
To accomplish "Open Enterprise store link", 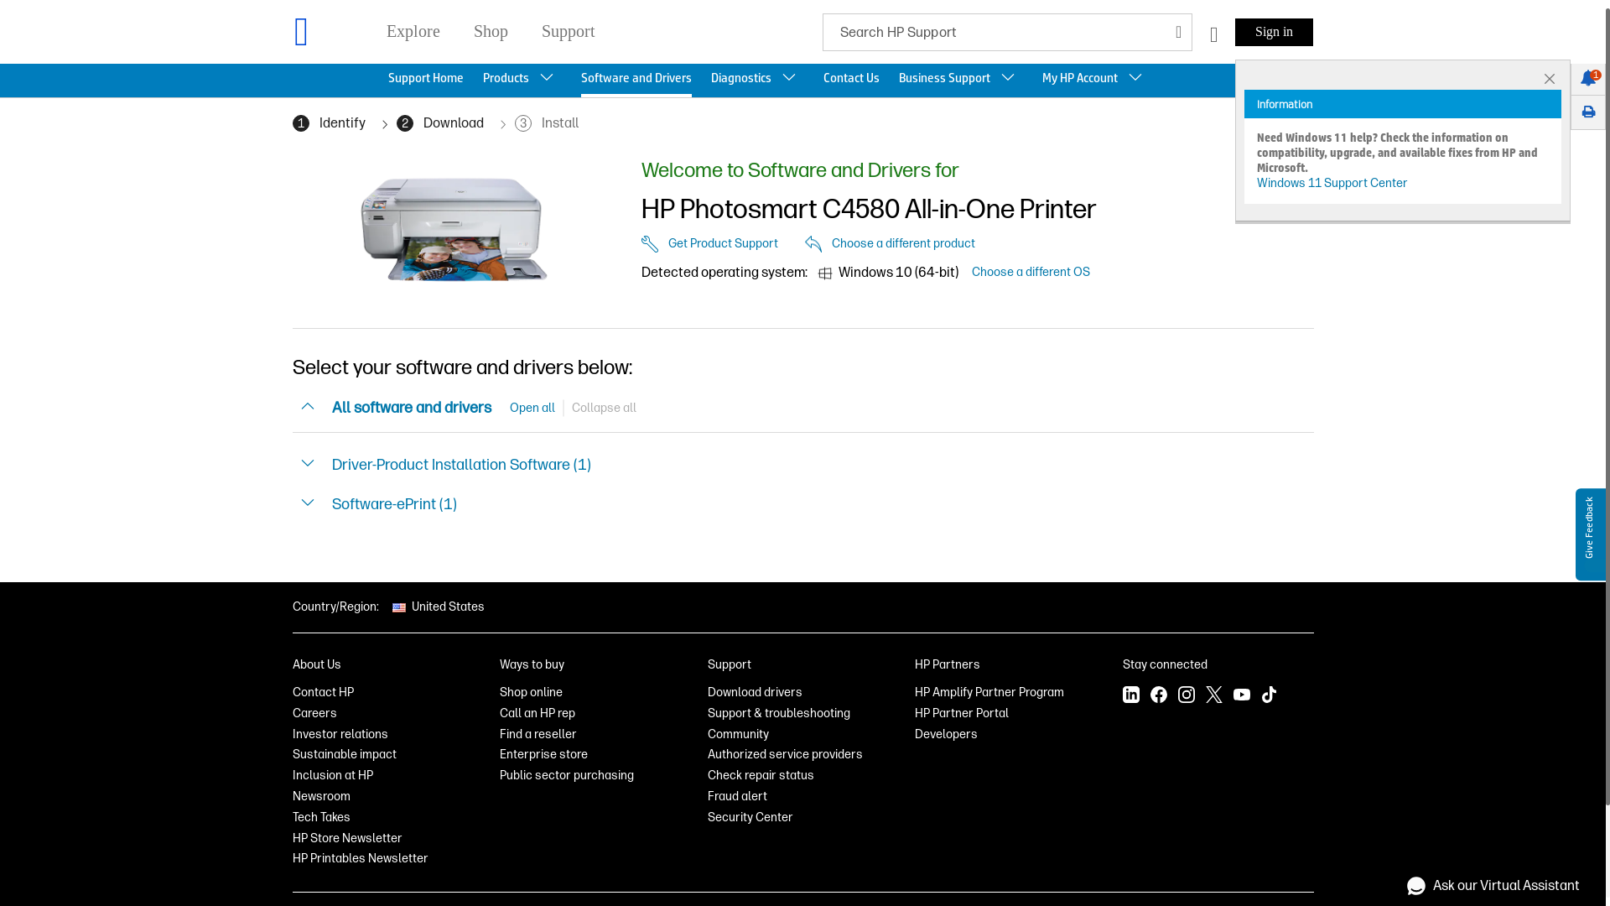I will [x=543, y=755].
